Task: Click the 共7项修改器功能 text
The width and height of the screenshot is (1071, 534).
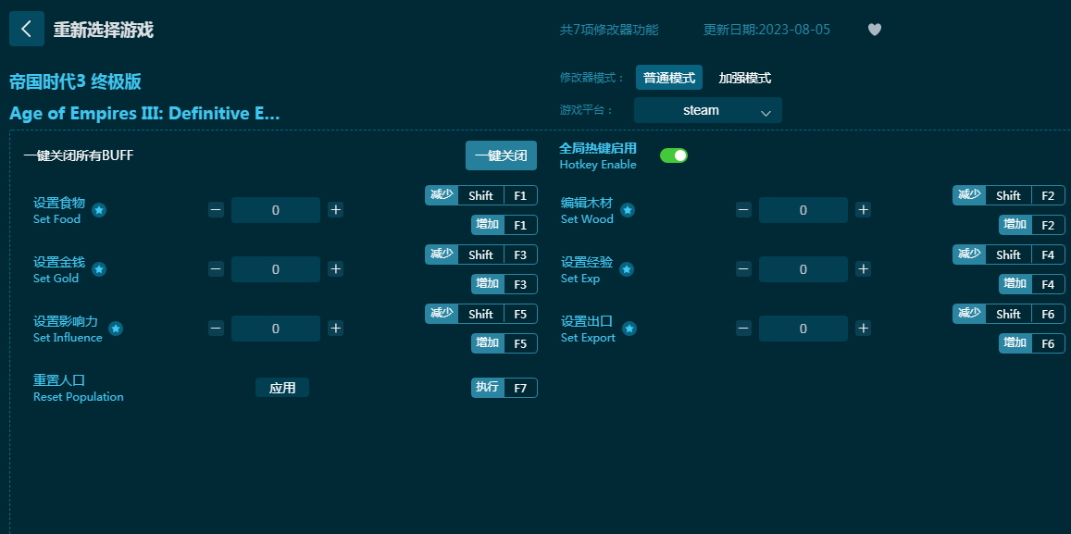Action: 609,30
